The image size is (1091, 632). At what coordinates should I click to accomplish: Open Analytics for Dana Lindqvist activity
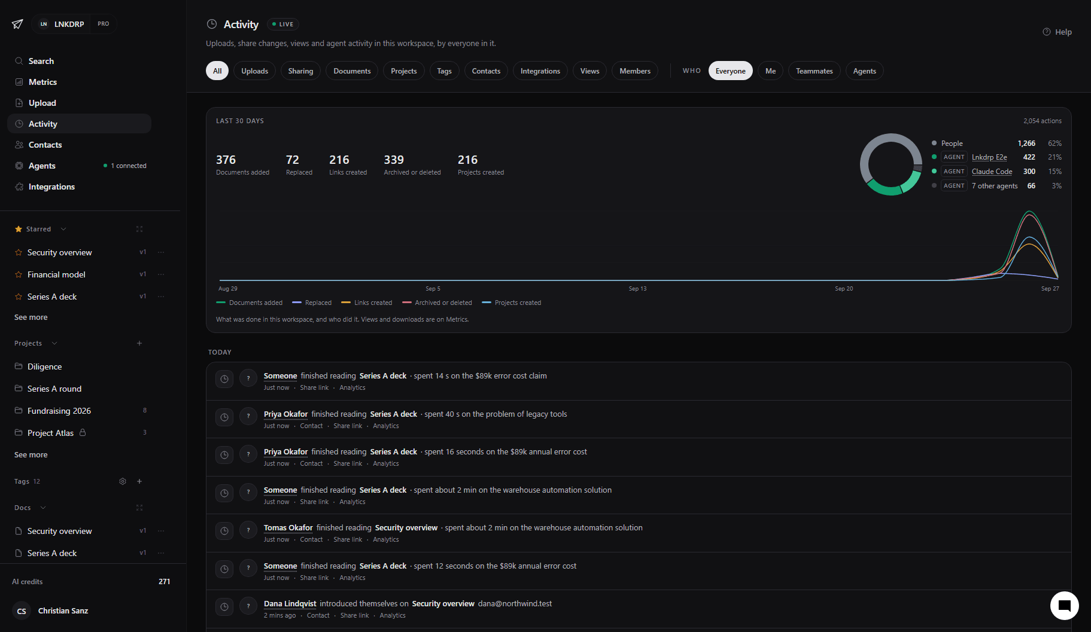click(x=393, y=615)
